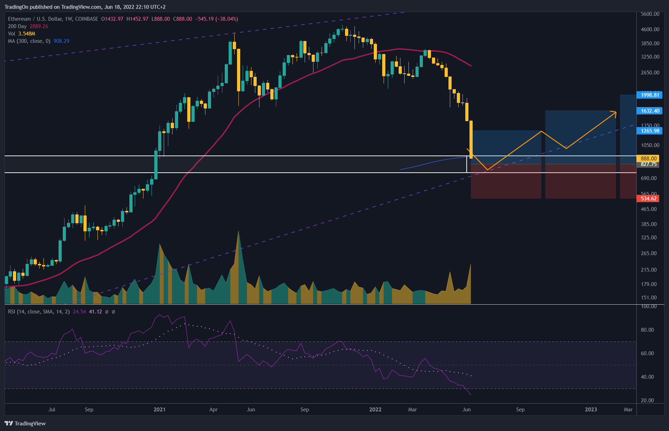The image size is (669, 431).
Task: Click the high price H1452.97 value
Action: coord(137,19)
